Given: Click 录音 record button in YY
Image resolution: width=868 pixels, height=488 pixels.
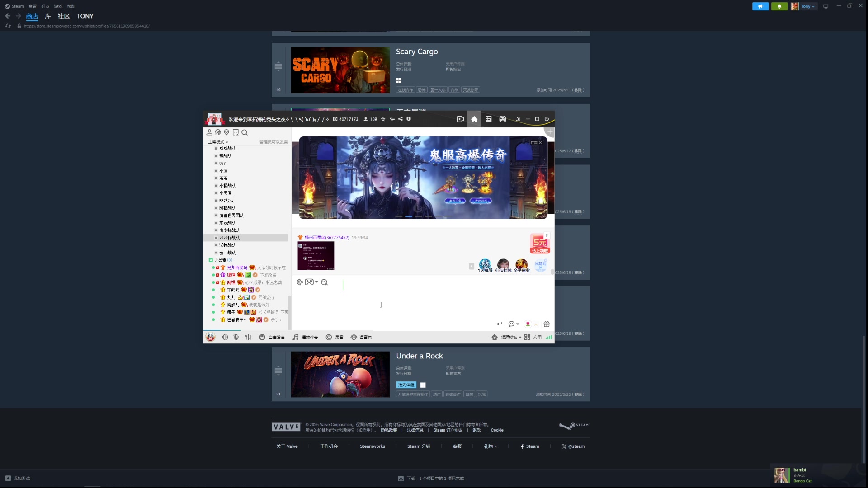Looking at the screenshot, I should 335,337.
